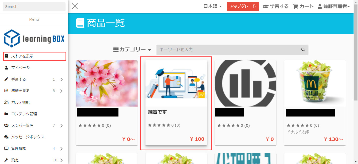Open the 龍野管理者 user menu

(x=334, y=7)
